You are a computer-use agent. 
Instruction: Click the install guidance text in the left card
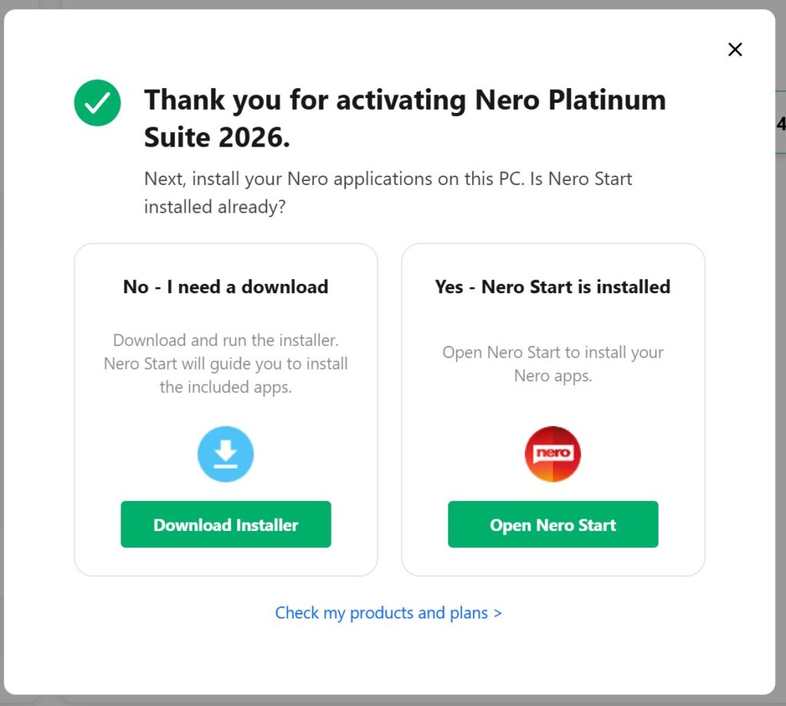coord(226,364)
